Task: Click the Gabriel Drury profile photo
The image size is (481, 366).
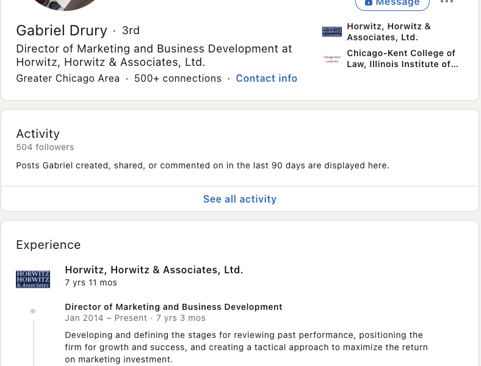Action: [x=64, y=4]
